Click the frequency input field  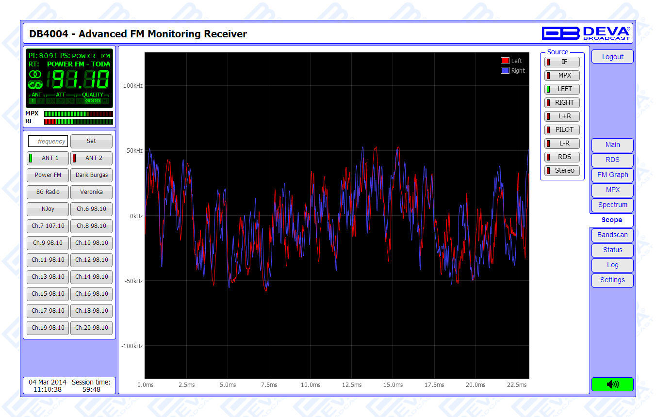tap(48, 141)
